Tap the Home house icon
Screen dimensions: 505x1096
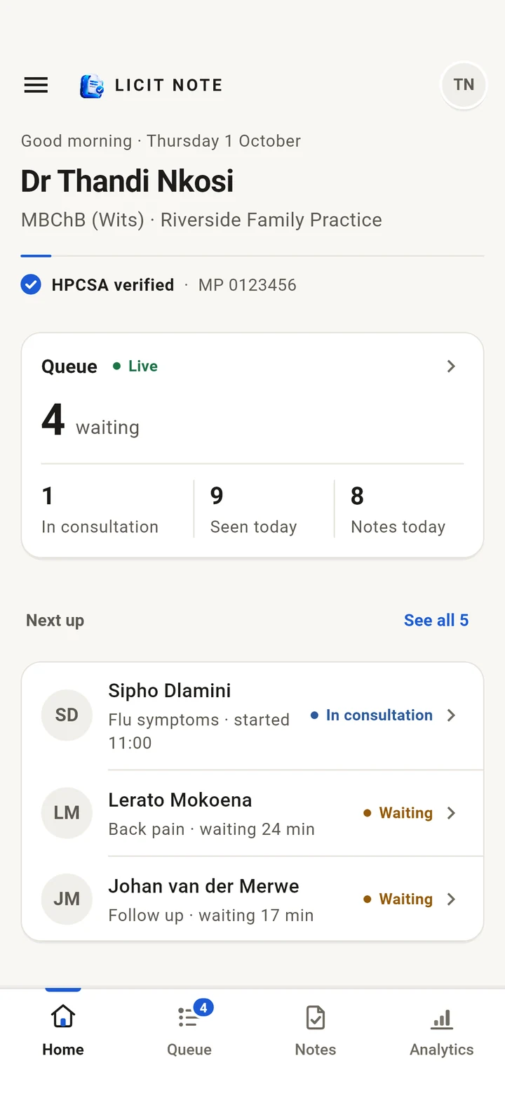[x=63, y=1017]
